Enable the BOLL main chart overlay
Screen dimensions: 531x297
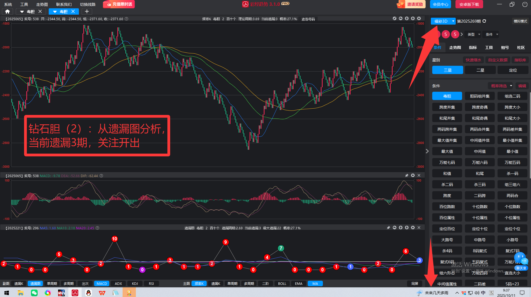point(282,283)
